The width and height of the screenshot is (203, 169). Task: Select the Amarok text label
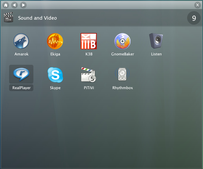[21, 54]
